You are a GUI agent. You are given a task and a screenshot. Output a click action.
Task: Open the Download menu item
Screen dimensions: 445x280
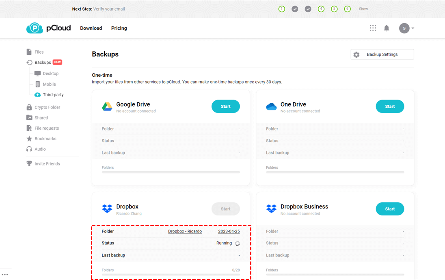point(91,28)
